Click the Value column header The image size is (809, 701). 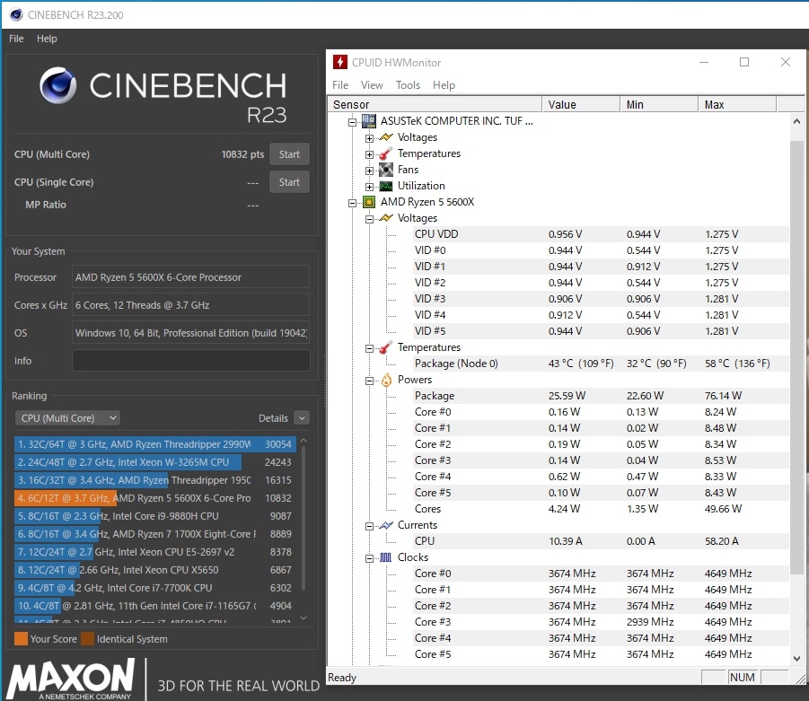click(x=581, y=104)
